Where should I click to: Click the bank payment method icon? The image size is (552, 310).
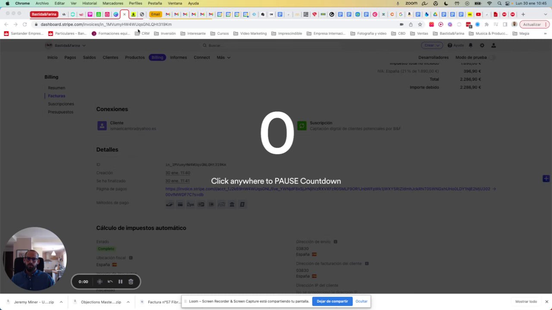coord(232,205)
